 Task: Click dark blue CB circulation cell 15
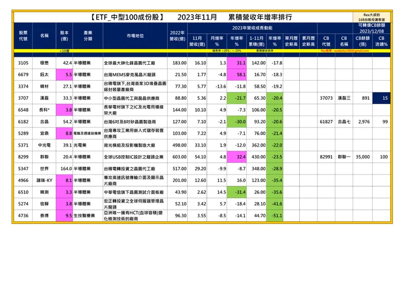pos(381,98)
